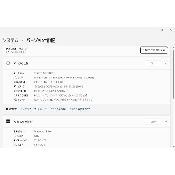
Task: Select the デバイス名 value DESKTOP-F7G8TC1
Action: (x=44, y=73)
